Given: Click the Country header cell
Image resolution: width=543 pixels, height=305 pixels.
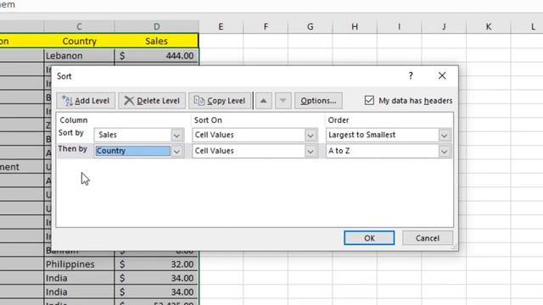Looking at the screenshot, I should tap(79, 42).
